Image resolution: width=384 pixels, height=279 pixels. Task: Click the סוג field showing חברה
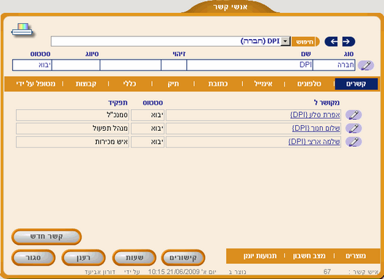click(334, 65)
